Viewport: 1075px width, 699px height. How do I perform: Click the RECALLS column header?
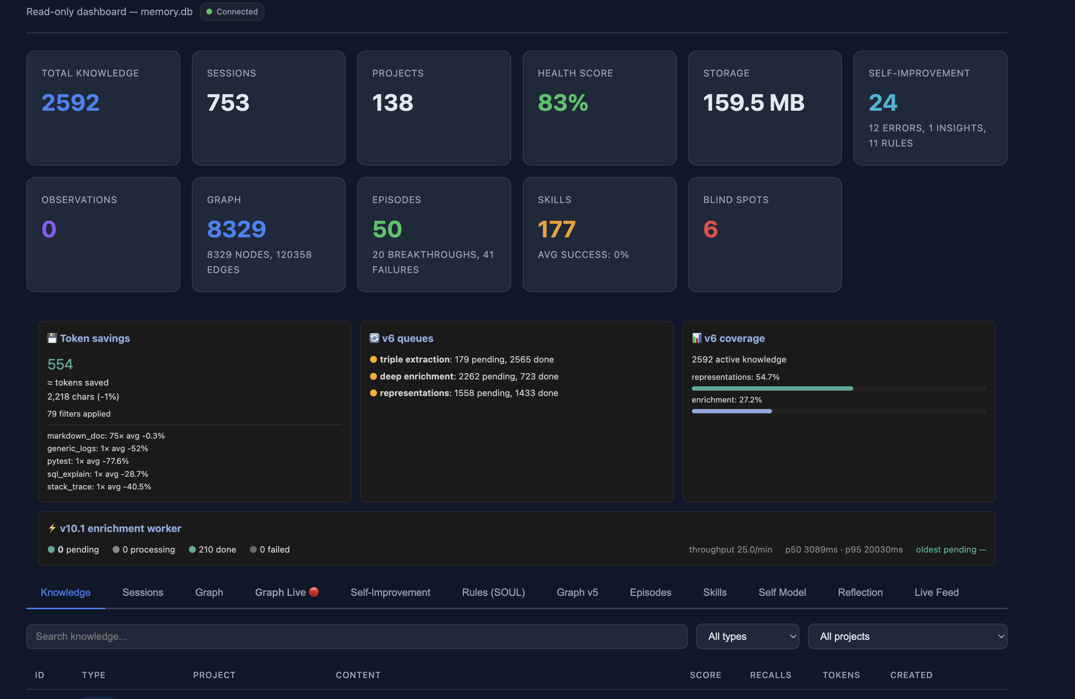(x=771, y=675)
